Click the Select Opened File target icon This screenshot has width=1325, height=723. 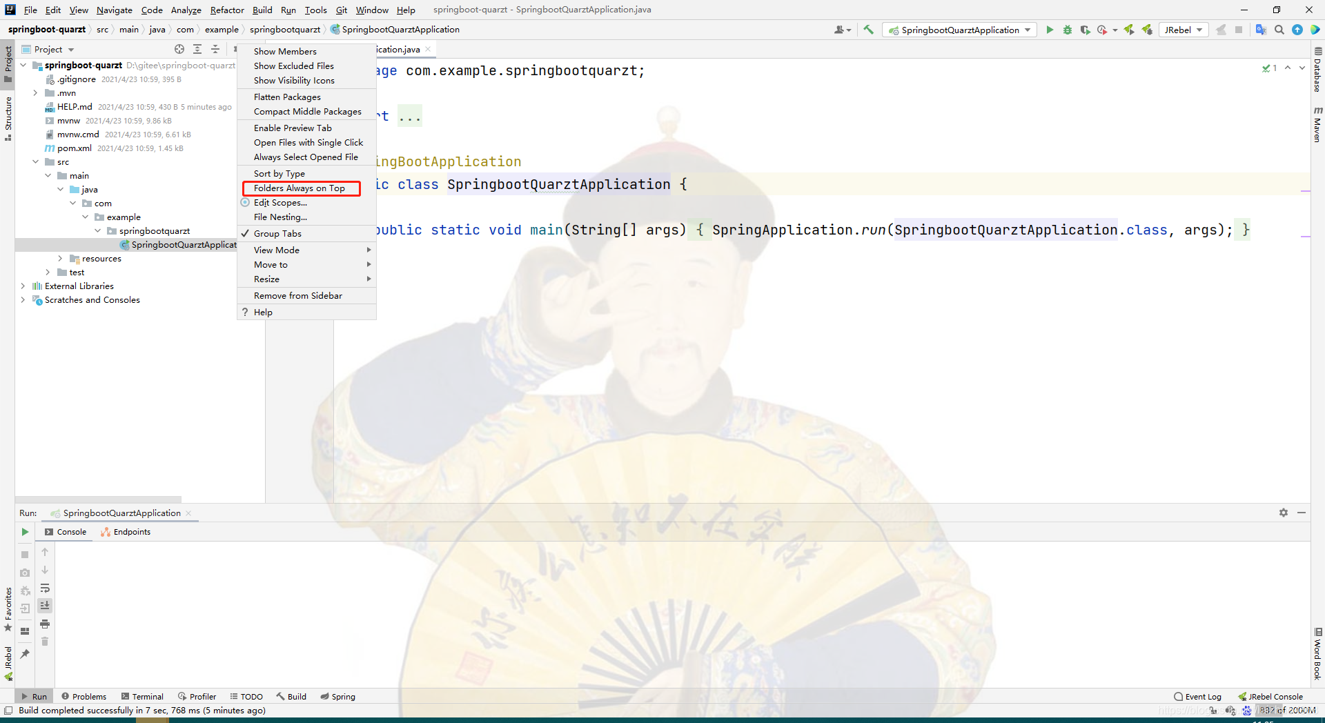click(179, 49)
